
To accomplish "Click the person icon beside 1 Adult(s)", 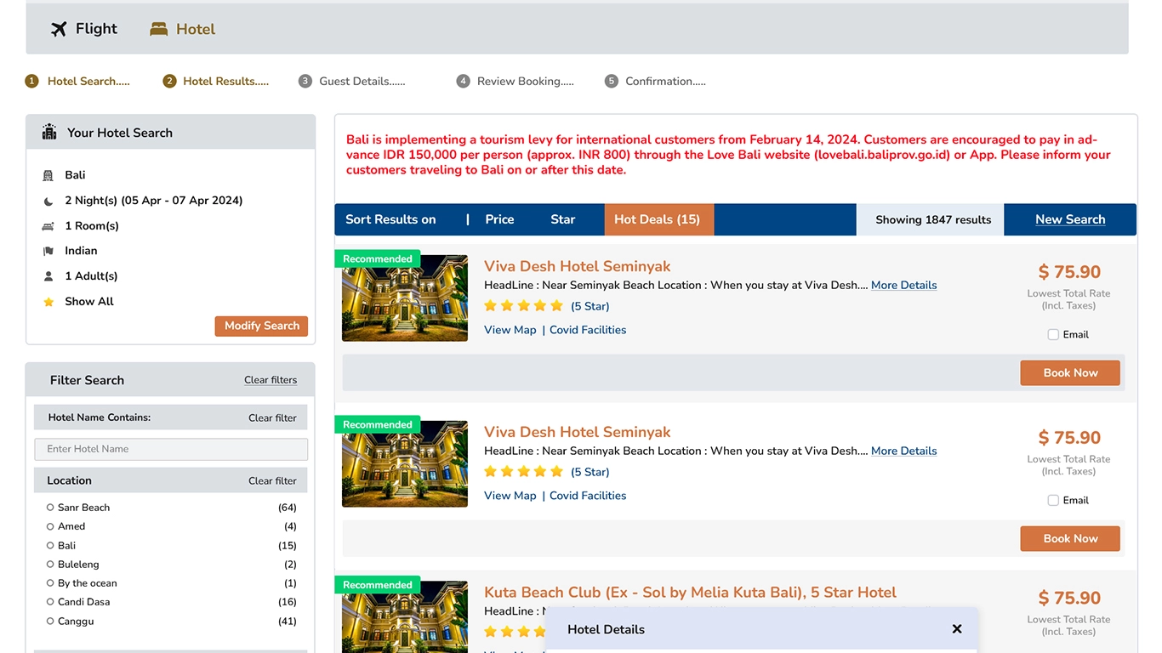I will [x=48, y=276].
